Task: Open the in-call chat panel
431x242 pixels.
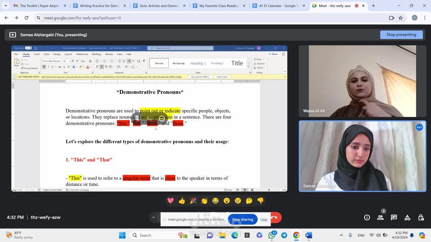Action: coord(394,218)
